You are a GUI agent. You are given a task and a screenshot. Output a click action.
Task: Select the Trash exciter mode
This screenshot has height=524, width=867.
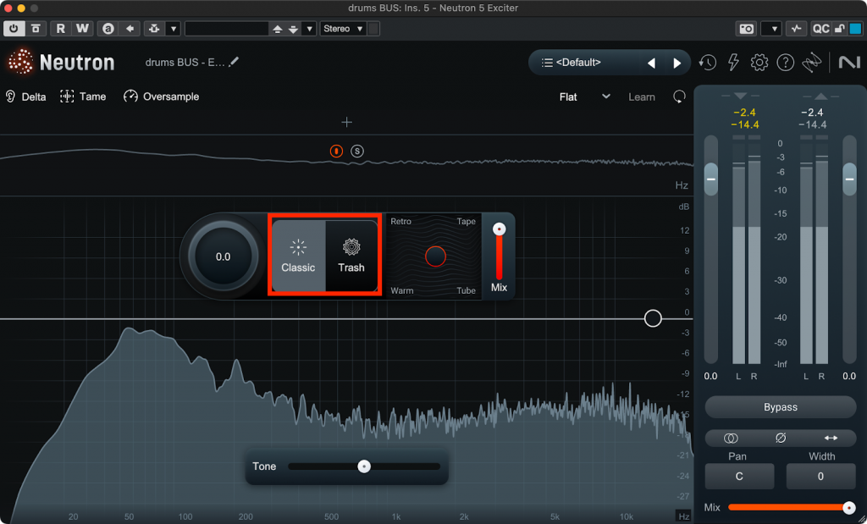(351, 256)
